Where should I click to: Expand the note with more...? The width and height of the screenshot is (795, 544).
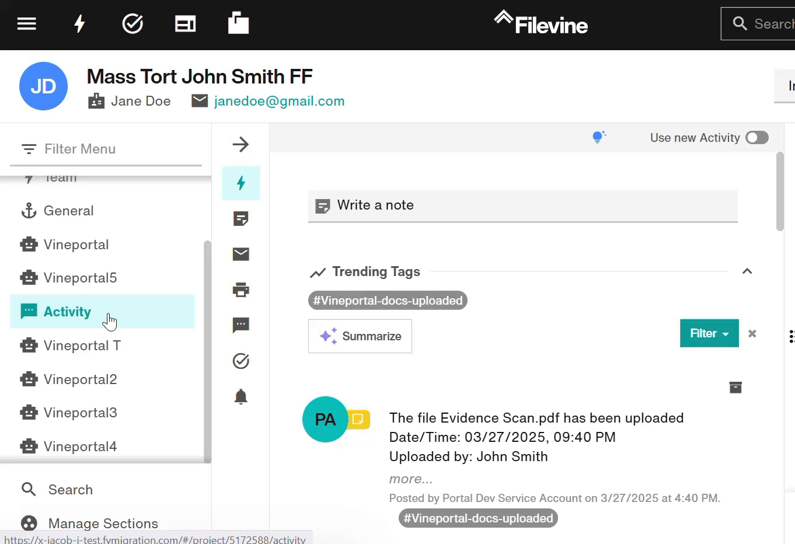[411, 479]
